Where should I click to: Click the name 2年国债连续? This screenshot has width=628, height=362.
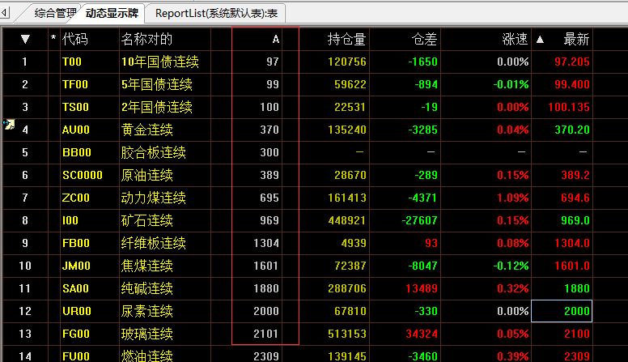coord(157,107)
